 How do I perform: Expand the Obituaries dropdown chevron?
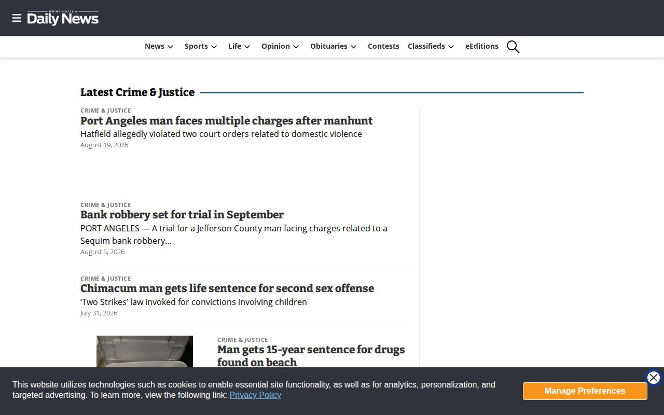pyautogui.click(x=354, y=47)
